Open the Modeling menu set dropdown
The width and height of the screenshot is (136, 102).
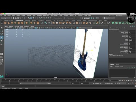(5, 18)
